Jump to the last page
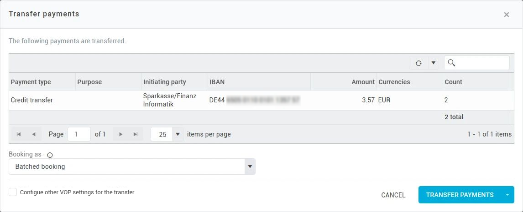The height and width of the screenshot is (212, 523). pos(136,134)
